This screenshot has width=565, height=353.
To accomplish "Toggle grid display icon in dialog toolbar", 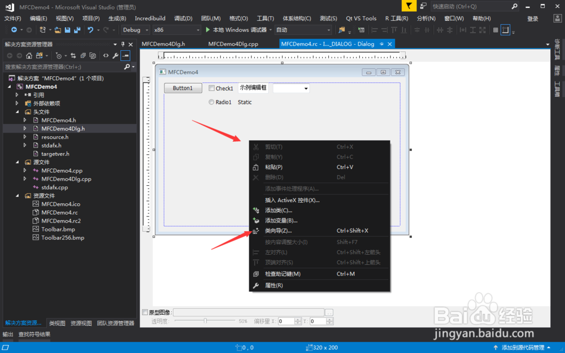I will tap(496, 30).
